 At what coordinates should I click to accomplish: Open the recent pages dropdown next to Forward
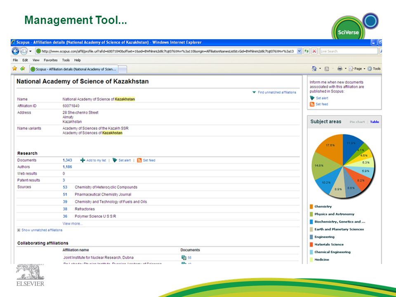pos(30,51)
